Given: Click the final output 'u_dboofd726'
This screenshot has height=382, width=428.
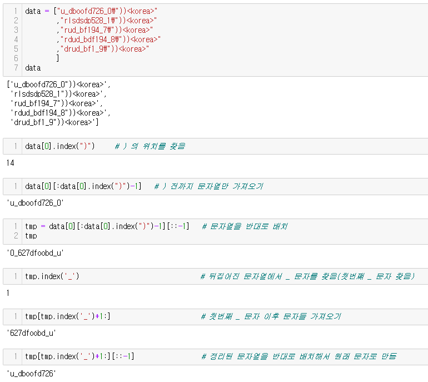Looking at the screenshot, I should pos(31,373).
